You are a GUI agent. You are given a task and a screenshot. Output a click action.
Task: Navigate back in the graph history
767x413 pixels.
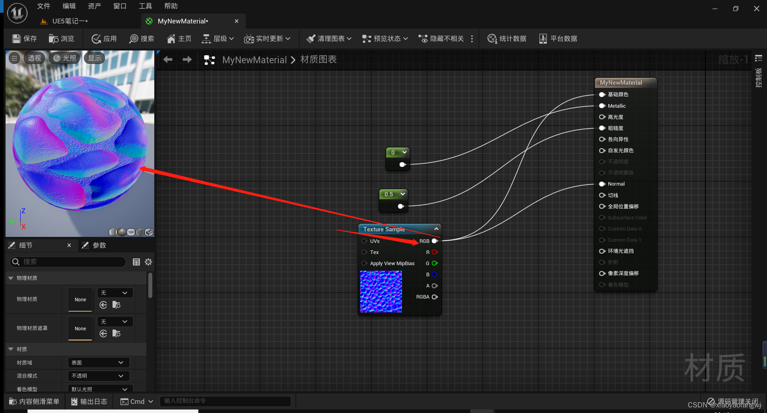(168, 60)
